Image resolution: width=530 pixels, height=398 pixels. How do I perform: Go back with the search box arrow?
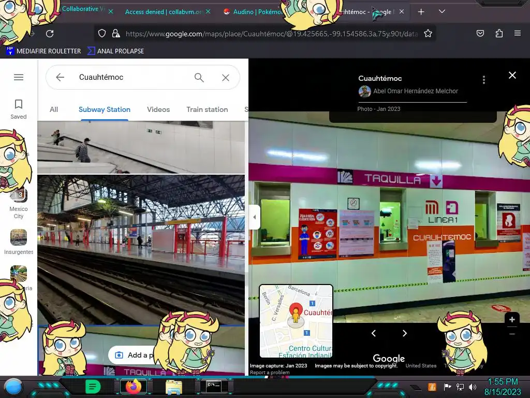click(60, 77)
